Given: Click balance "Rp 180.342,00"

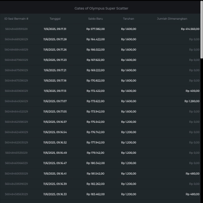Looking at the screenshot, I should [95, 163].
